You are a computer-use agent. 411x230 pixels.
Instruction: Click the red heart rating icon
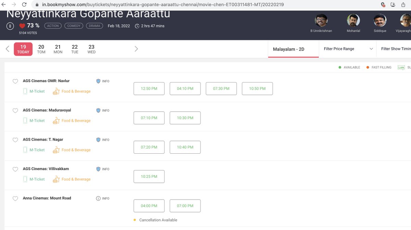(22, 26)
